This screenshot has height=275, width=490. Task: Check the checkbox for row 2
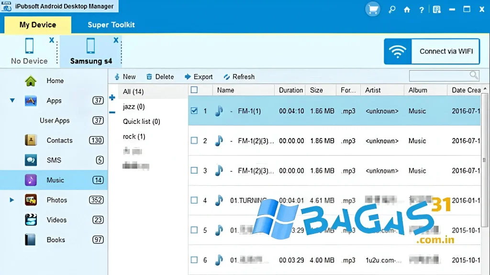[194, 140]
